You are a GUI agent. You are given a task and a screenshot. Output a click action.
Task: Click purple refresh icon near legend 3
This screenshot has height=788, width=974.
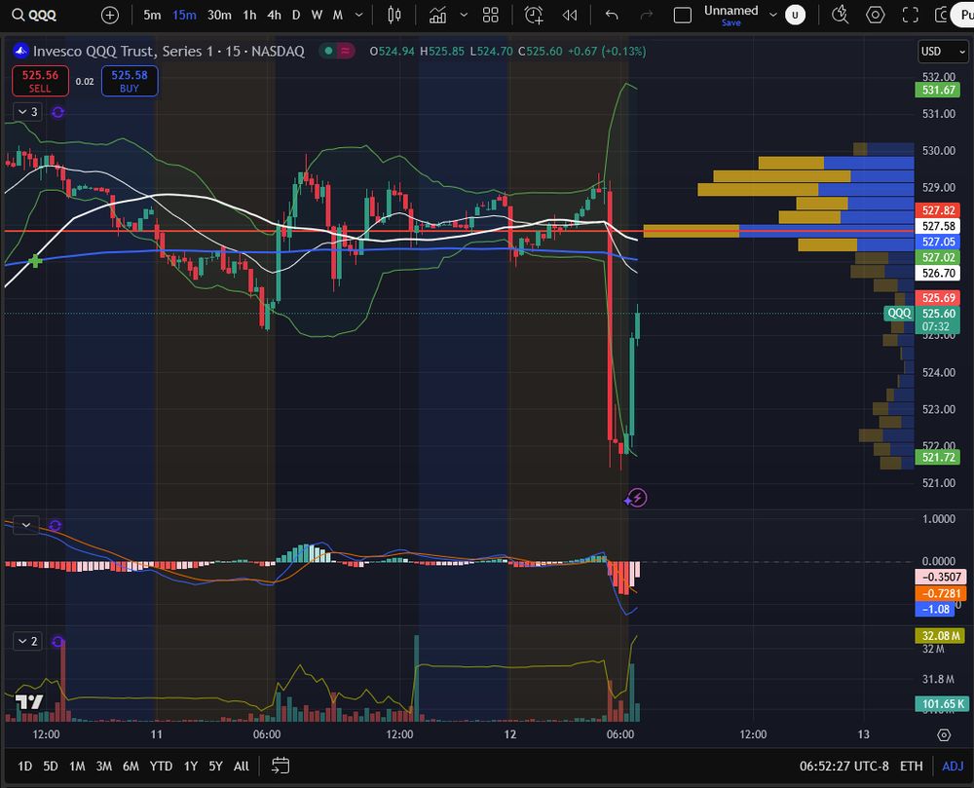[x=57, y=112]
